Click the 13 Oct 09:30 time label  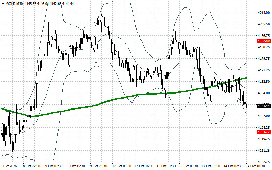coord(188,166)
